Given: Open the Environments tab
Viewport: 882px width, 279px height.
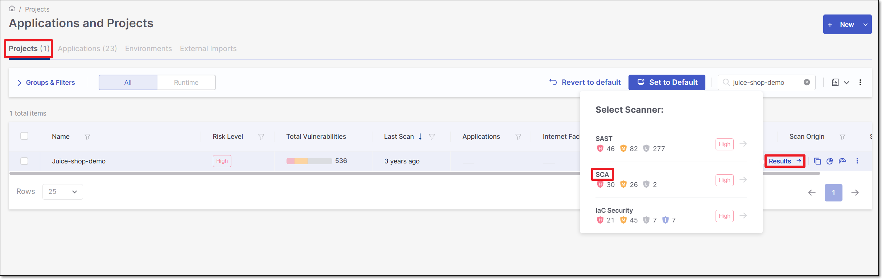Looking at the screenshot, I should (148, 49).
